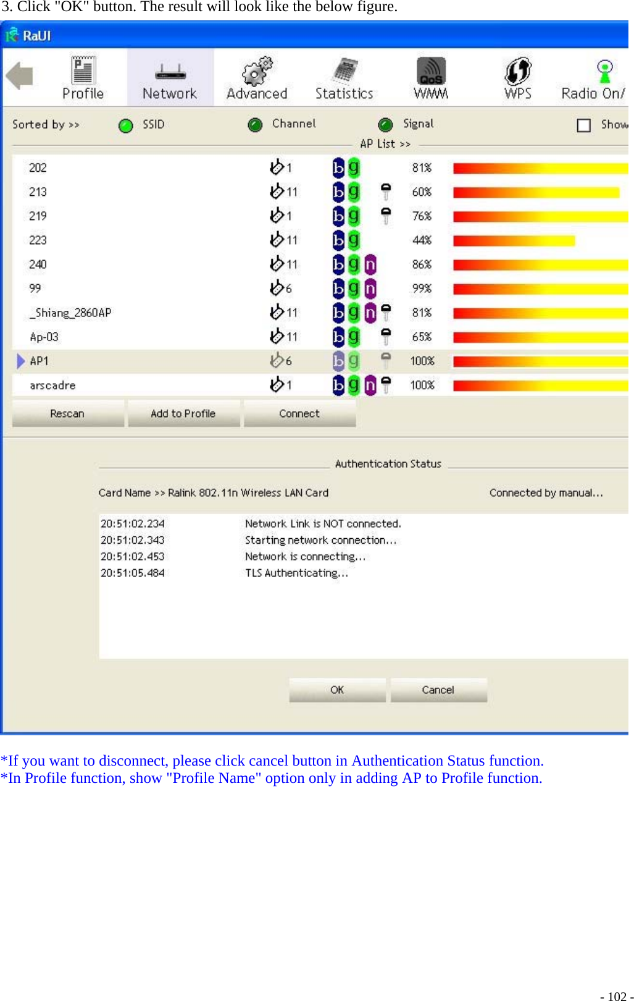
Task: Click the RaUI title bar logo
Action: (x=12, y=35)
